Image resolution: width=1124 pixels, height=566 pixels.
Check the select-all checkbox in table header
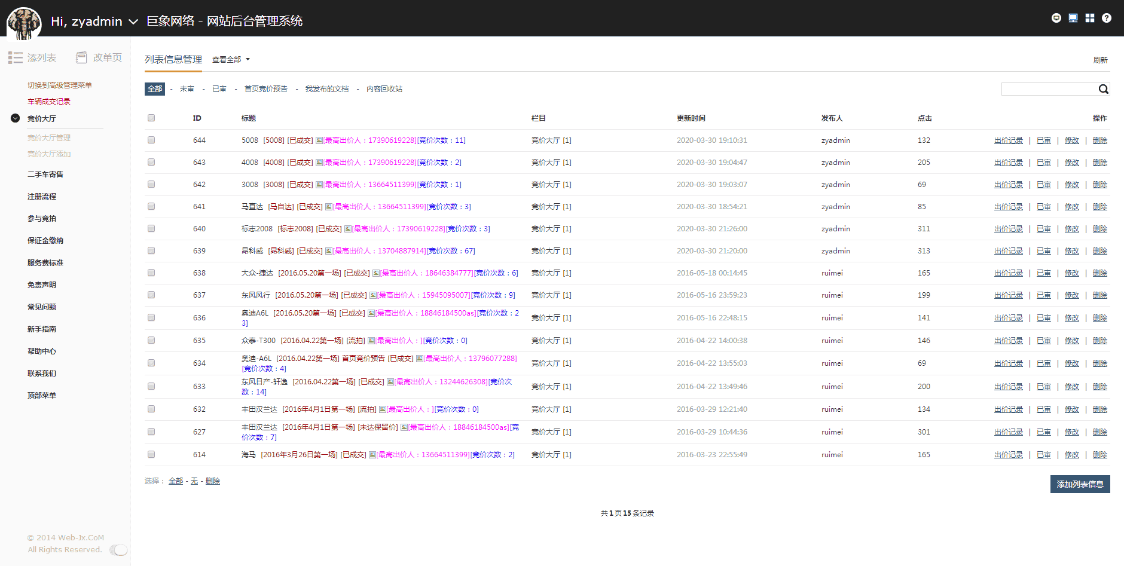pyautogui.click(x=151, y=118)
